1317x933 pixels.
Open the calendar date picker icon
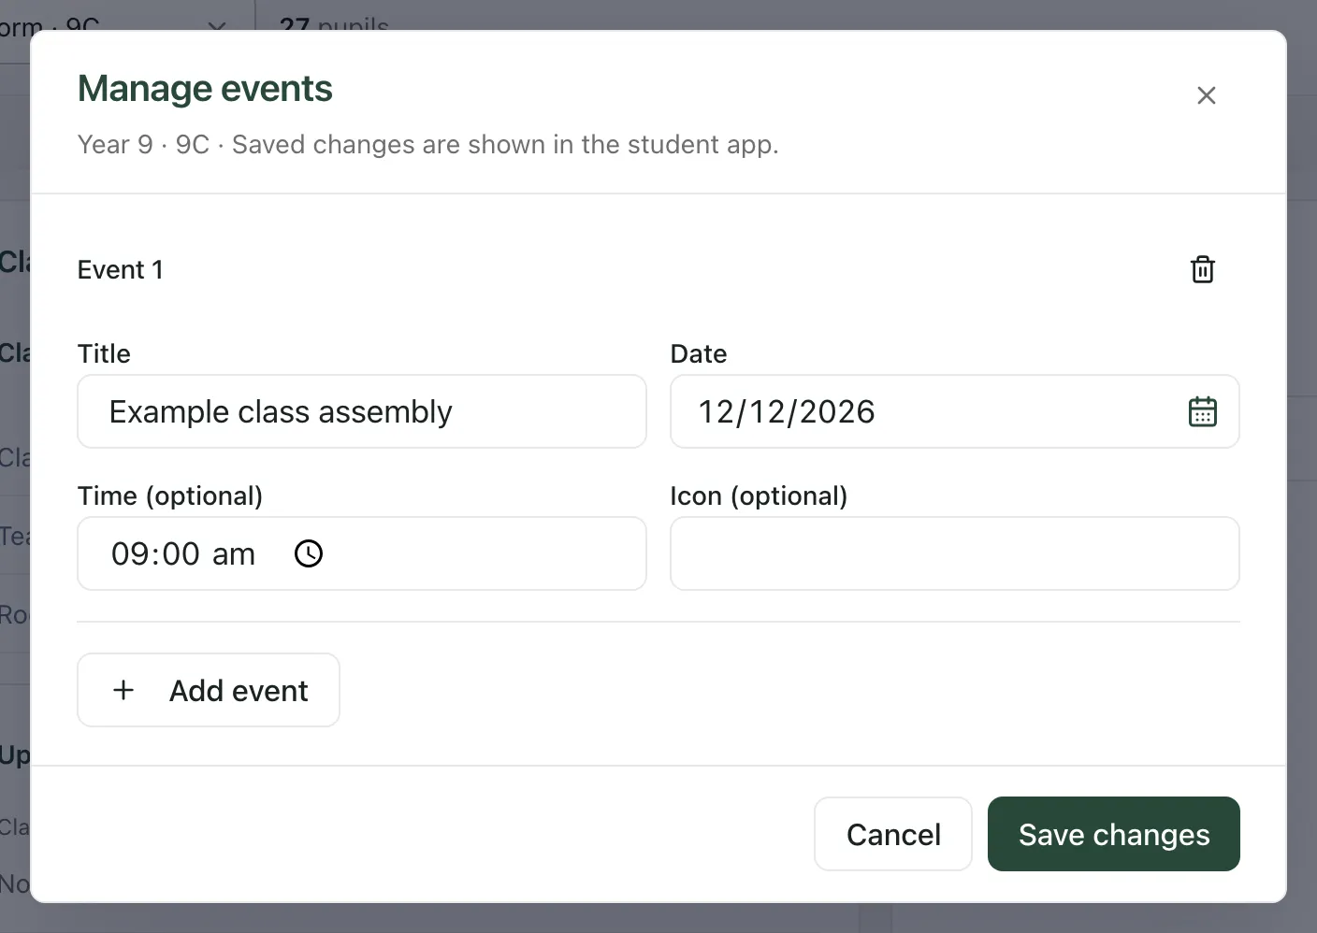pos(1202,411)
